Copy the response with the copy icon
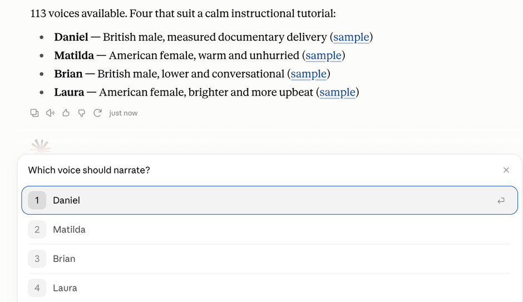The image size is (523, 302). pyautogui.click(x=34, y=113)
